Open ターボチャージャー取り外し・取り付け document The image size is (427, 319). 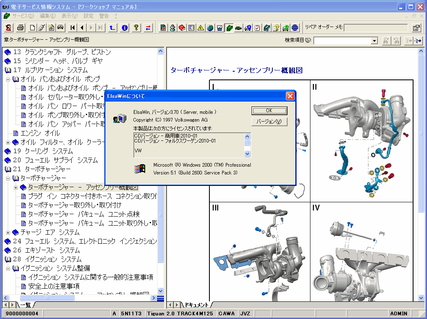coord(75,205)
